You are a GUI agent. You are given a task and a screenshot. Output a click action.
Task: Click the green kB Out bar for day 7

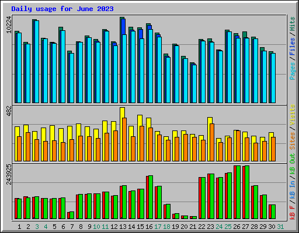click(72, 216)
